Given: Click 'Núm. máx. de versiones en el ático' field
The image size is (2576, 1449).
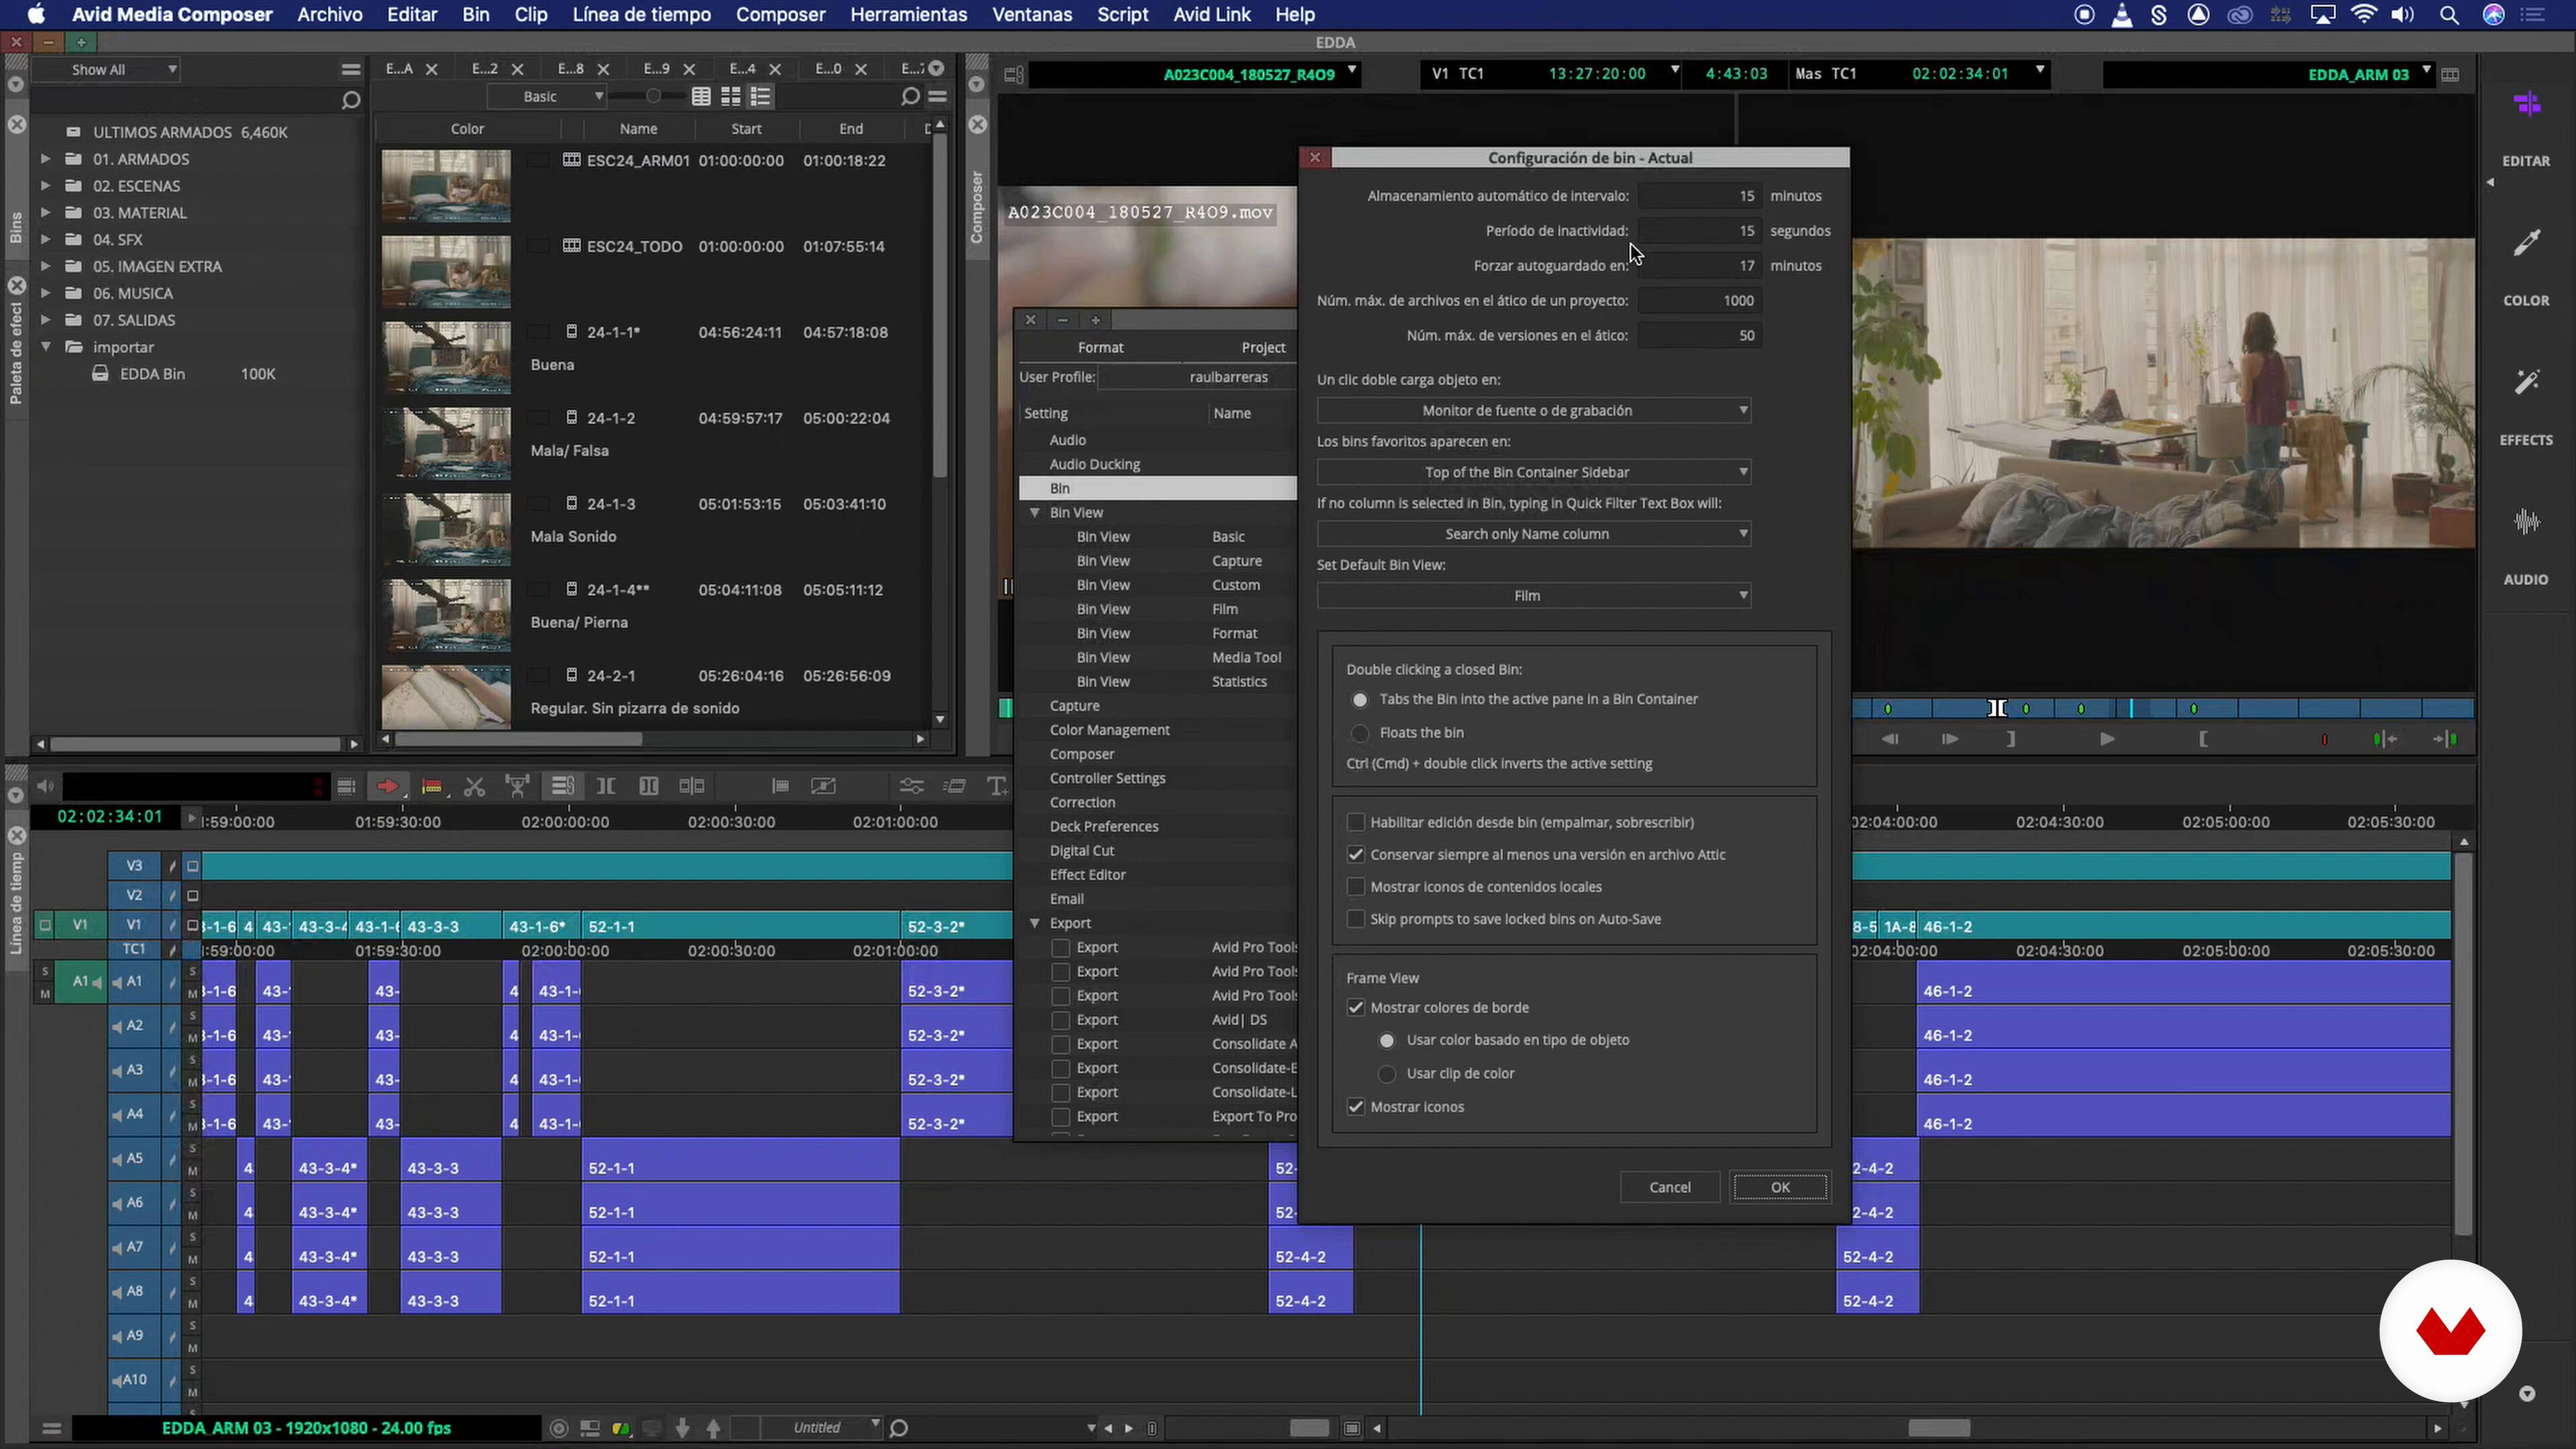Looking at the screenshot, I should coord(1699,336).
